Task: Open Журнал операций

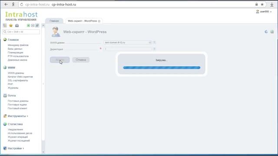Action: tap(18, 137)
